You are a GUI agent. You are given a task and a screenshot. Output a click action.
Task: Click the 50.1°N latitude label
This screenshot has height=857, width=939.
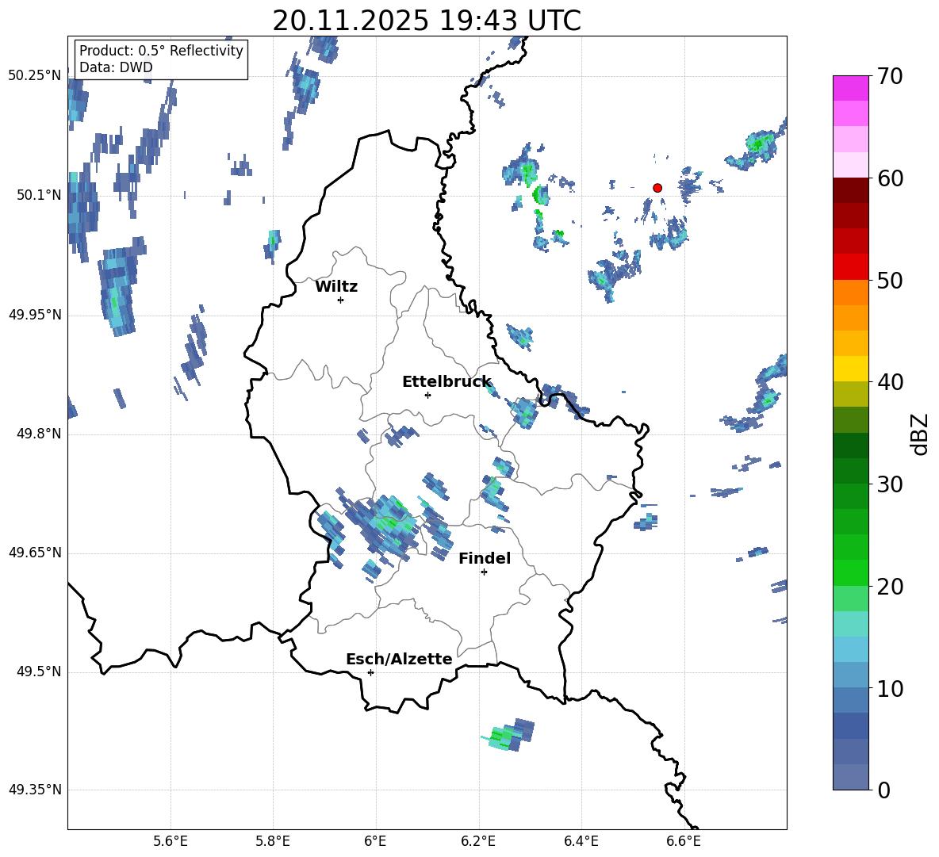(x=38, y=195)
